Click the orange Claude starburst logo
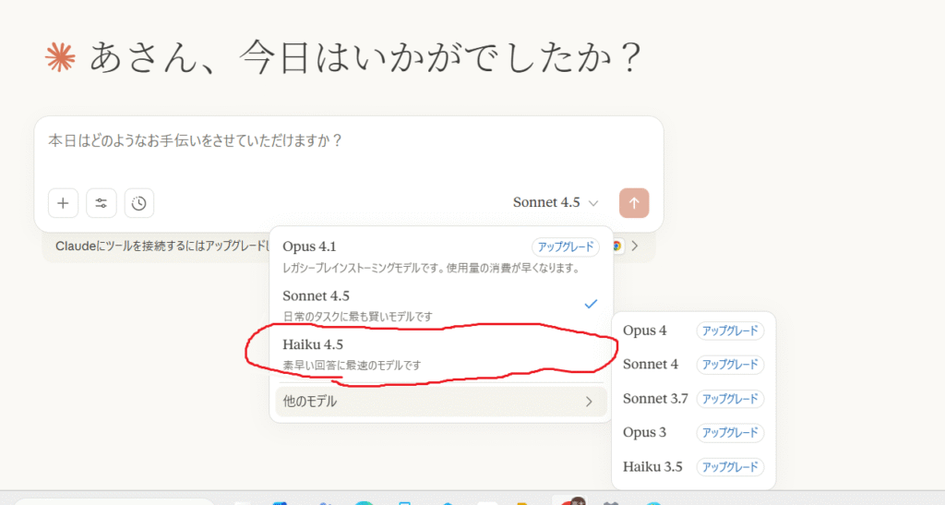Viewport: 945px width, 505px height. [60, 58]
